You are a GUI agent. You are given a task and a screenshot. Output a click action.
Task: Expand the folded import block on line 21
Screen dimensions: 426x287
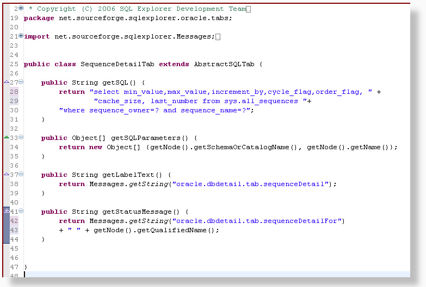[x=21, y=36]
